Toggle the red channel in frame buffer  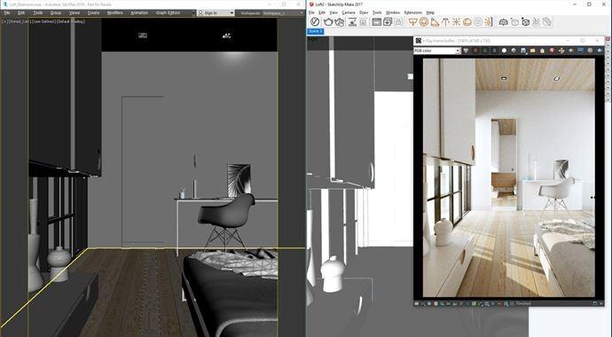coord(475,51)
